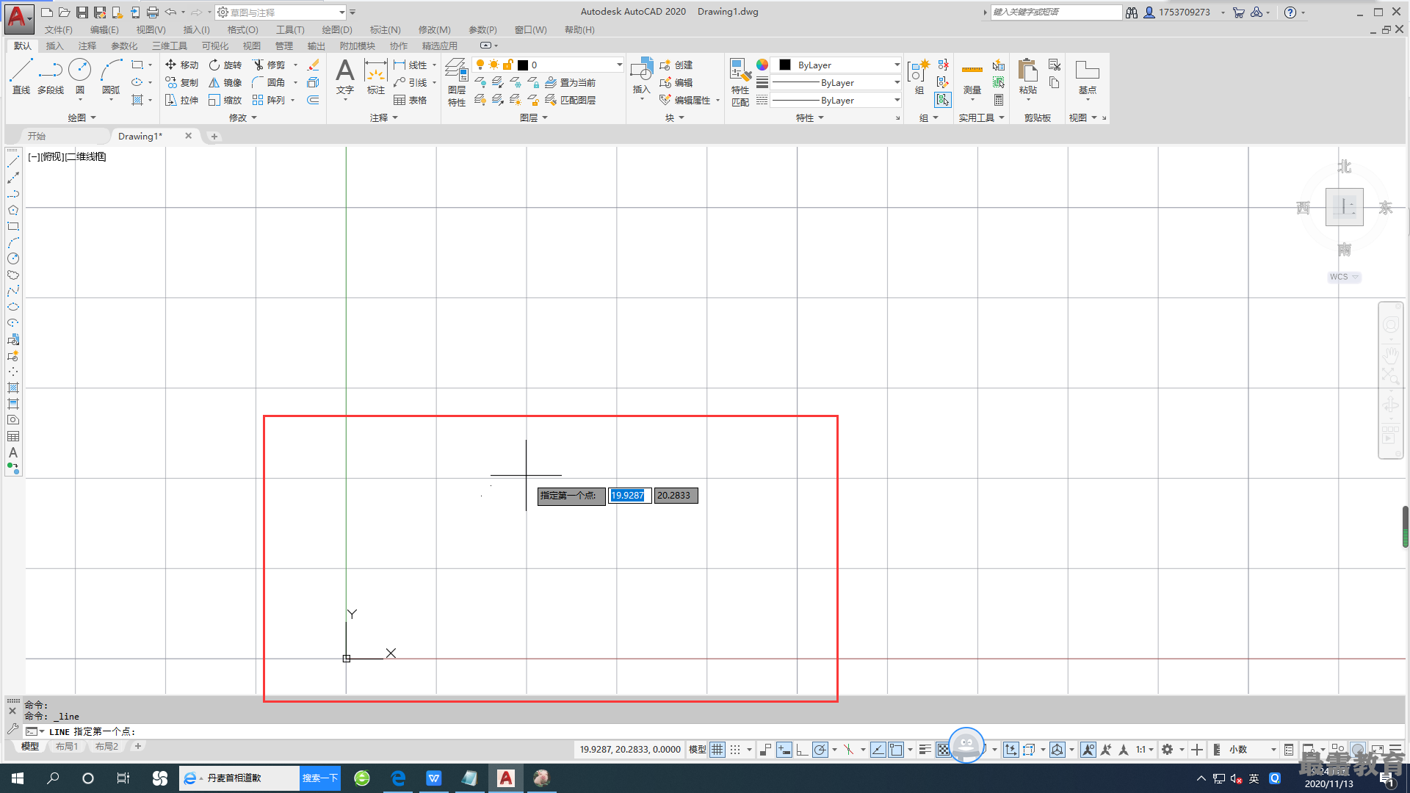Click the Erase tool icon
This screenshot has height=793, width=1410.
tap(313, 65)
